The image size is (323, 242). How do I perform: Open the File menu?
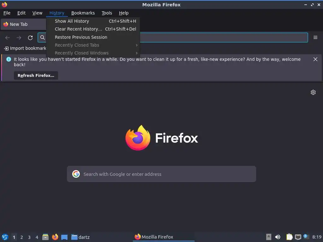pyautogui.click(x=7, y=13)
